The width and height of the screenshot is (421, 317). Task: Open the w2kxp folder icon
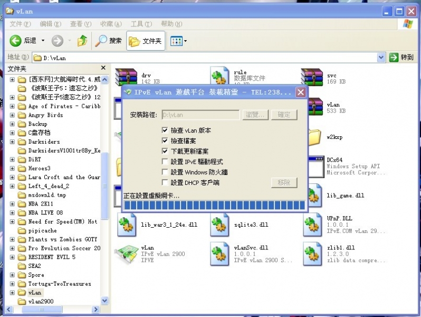pos(314,137)
